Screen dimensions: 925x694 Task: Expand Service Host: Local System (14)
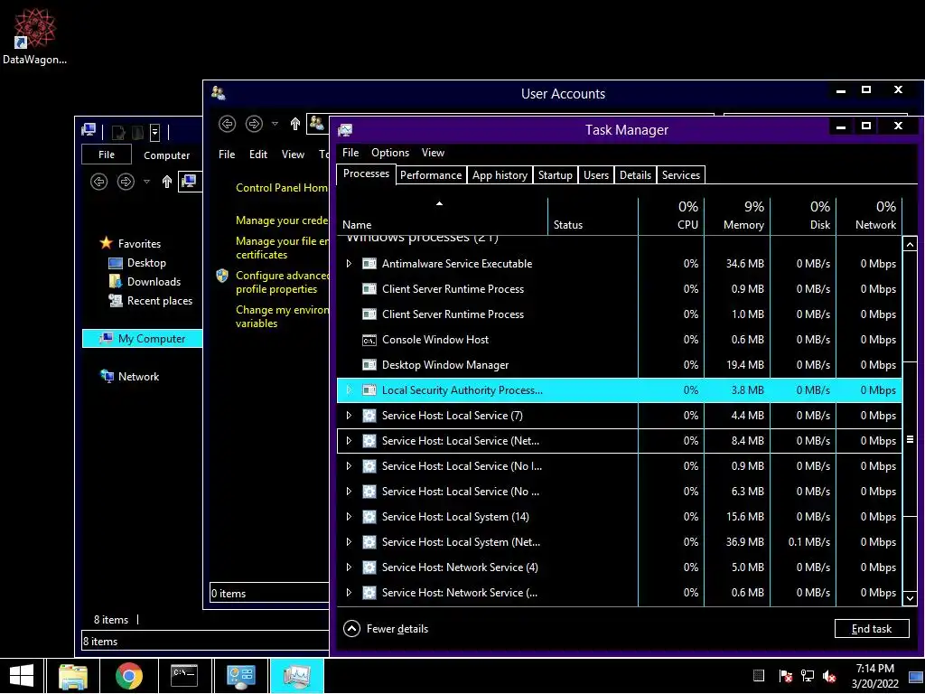pos(349,517)
